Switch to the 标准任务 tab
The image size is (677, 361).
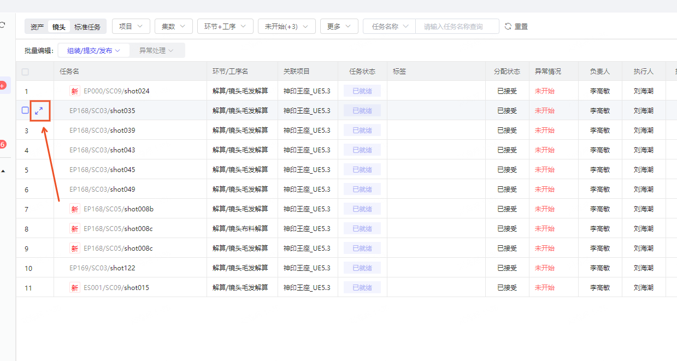pyautogui.click(x=87, y=27)
